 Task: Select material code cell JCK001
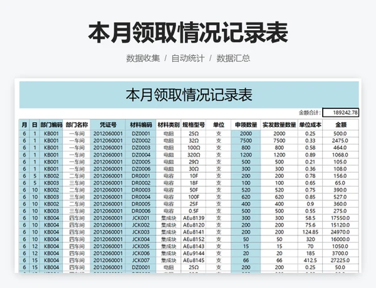141,218
